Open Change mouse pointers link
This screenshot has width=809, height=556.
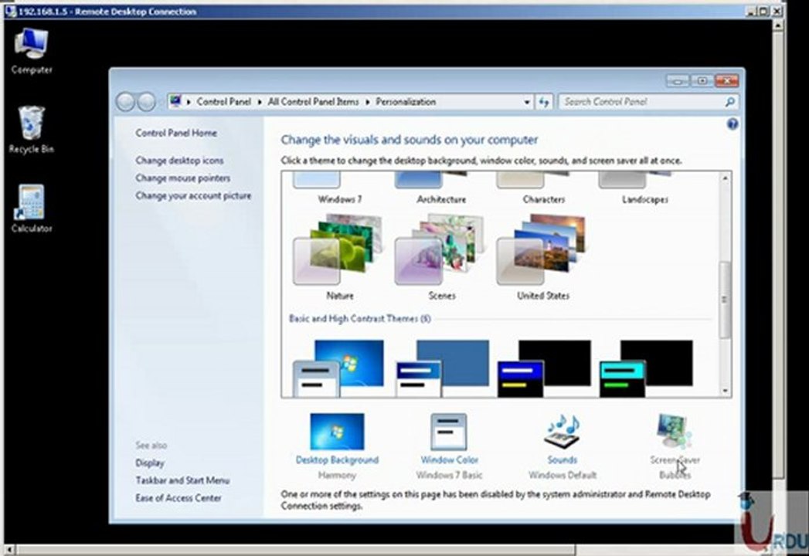[x=182, y=178]
